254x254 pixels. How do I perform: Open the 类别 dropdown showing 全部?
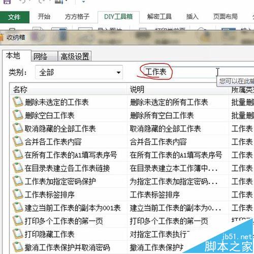tap(79, 73)
